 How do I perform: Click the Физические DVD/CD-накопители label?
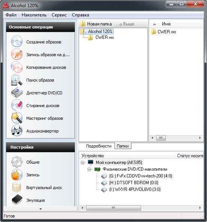(x=135, y=169)
